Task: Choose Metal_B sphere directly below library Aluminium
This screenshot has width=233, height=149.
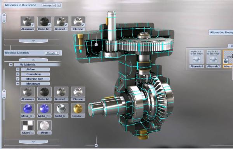Action: pos(28,109)
